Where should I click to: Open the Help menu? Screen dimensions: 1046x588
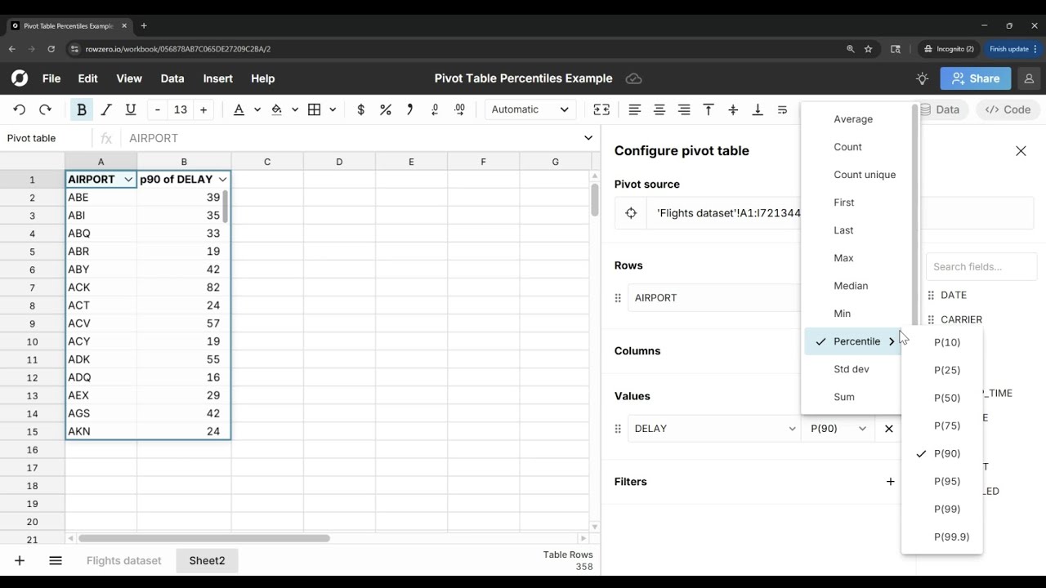[x=263, y=78]
